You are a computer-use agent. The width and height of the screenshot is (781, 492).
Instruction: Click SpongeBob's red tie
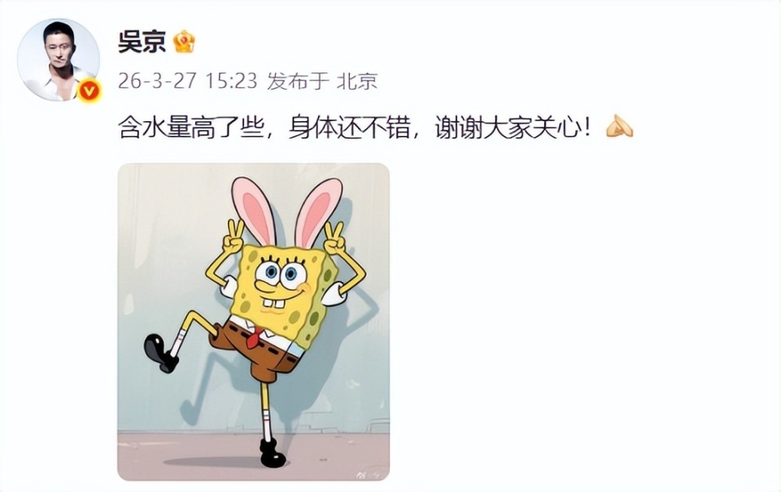[x=254, y=337]
